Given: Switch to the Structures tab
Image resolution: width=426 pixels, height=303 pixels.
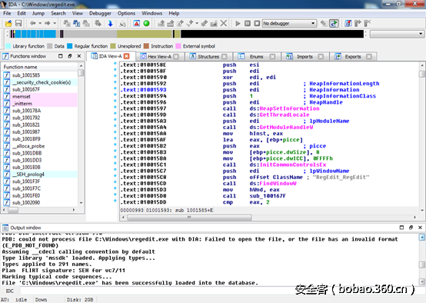Looking at the screenshot, I should [208, 56].
